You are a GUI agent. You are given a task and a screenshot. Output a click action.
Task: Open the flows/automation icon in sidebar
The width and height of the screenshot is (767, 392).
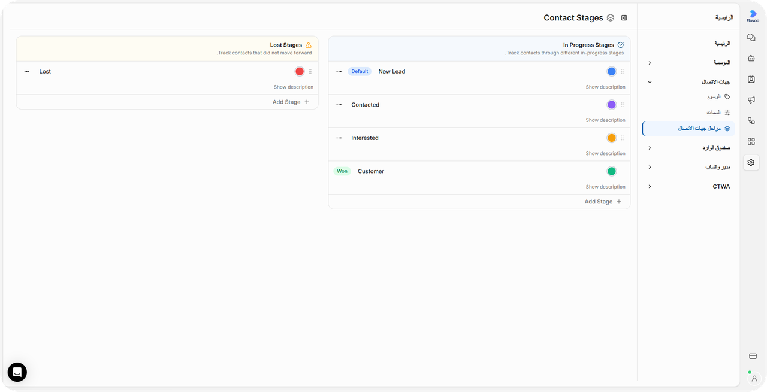pyautogui.click(x=751, y=121)
